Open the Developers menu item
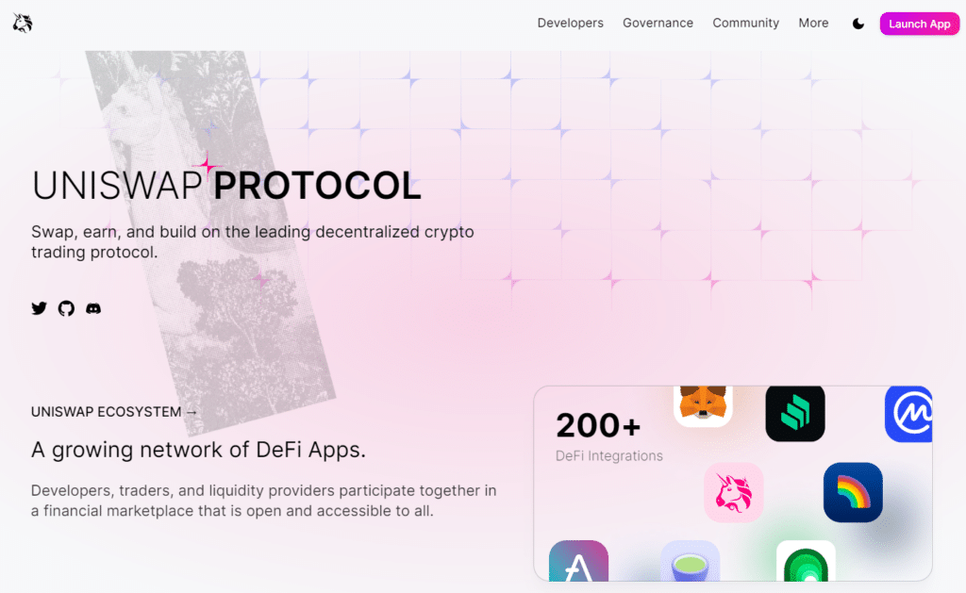Viewport: 966px width, 593px height. pyautogui.click(x=570, y=23)
